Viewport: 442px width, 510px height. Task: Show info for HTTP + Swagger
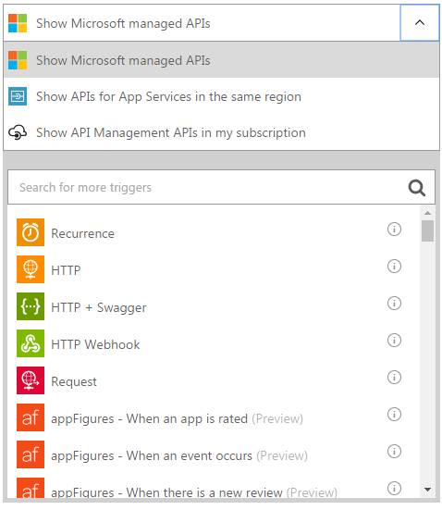pyautogui.click(x=394, y=304)
